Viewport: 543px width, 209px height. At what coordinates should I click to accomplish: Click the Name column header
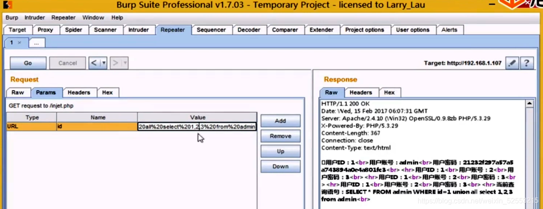click(x=98, y=117)
